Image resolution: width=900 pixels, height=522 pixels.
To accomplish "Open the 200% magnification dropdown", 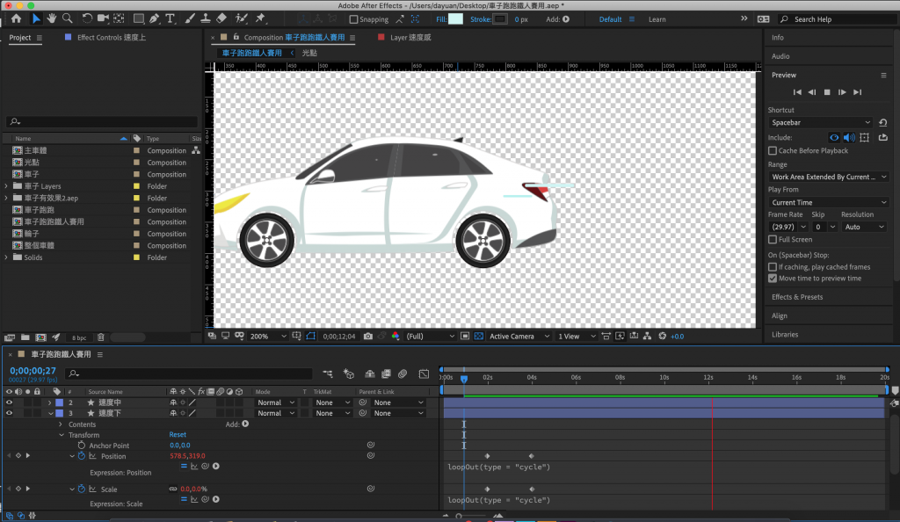I will pos(267,337).
